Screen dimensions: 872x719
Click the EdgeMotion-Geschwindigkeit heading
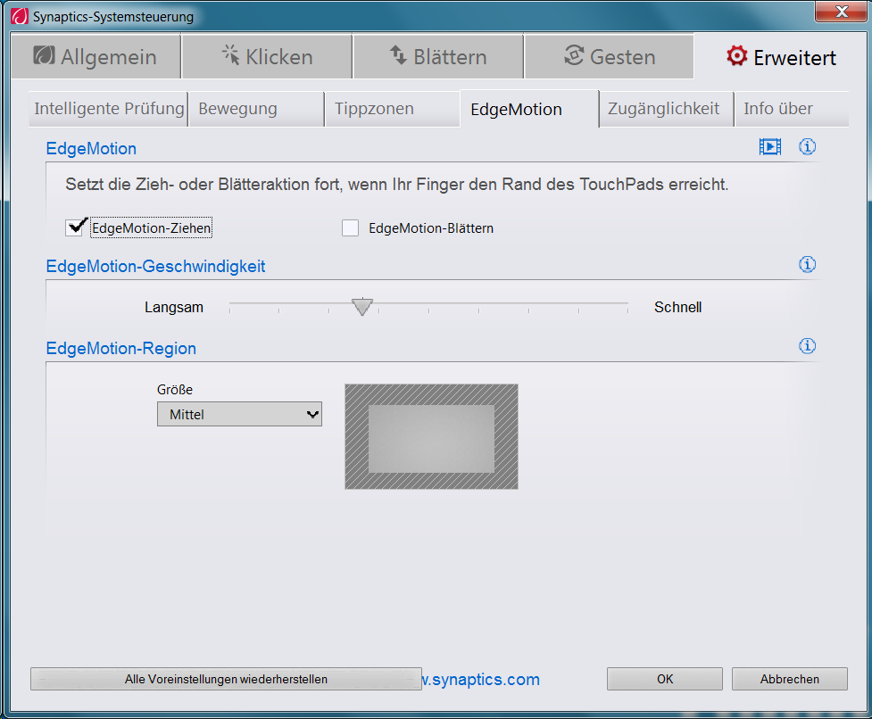(155, 266)
